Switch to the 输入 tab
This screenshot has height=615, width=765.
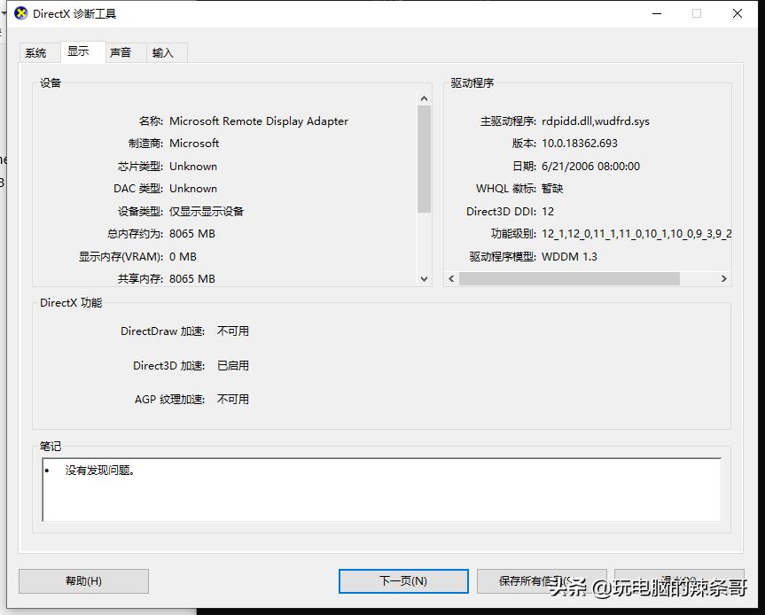click(x=165, y=52)
